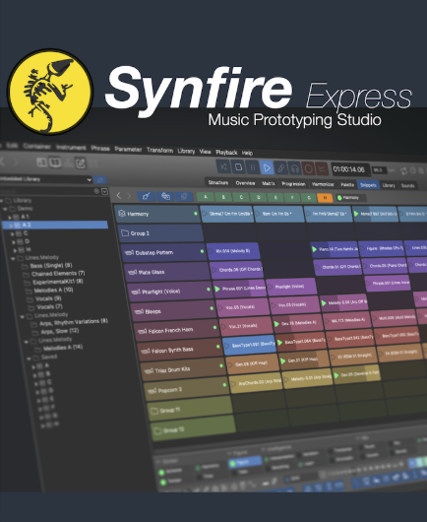Image resolution: width=427 pixels, height=522 pixels.
Task: Toggle the green dot on Falcon Synth Bass
Action: 218,347
